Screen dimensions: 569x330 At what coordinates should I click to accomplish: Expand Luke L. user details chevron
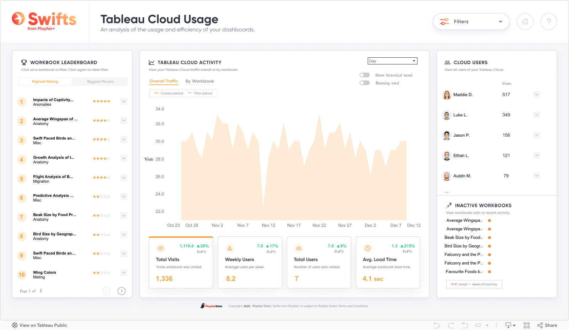[x=537, y=115]
